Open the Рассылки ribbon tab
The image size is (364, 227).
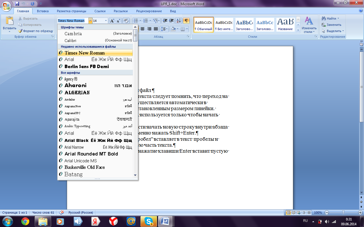tap(121, 11)
